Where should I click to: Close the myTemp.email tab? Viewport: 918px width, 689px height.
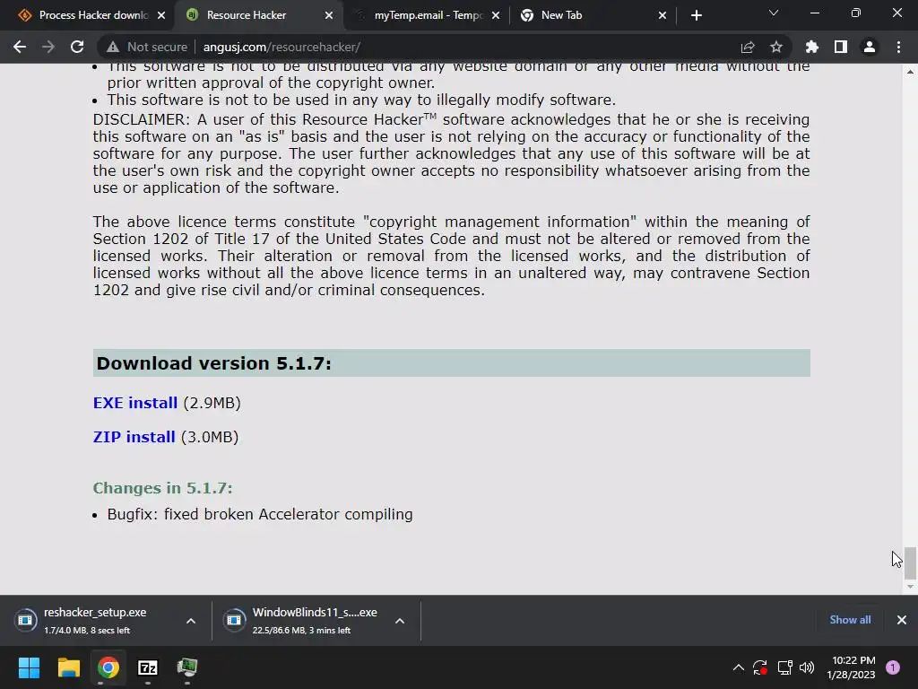point(496,15)
